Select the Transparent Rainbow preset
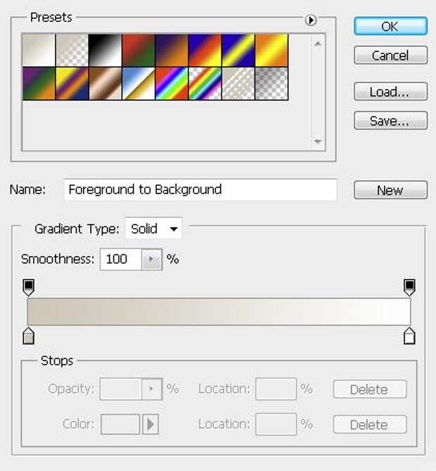 pos(205,84)
